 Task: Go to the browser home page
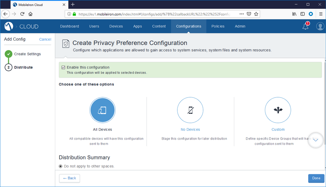pos(30,14)
